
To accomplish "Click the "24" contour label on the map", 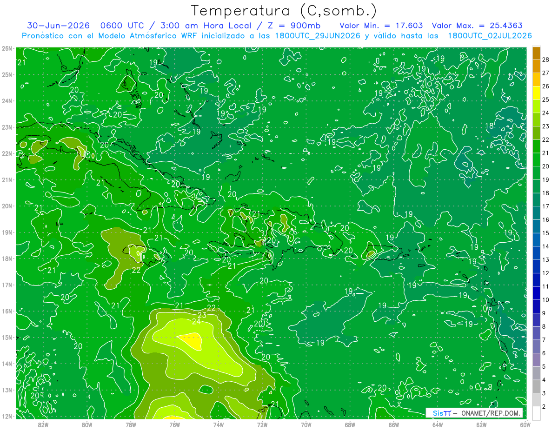I will click(x=196, y=322).
